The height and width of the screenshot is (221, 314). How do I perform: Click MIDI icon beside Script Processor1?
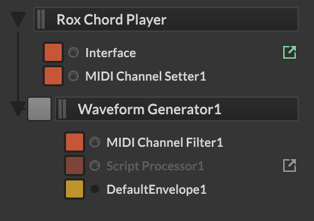pyautogui.click(x=95, y=165)
